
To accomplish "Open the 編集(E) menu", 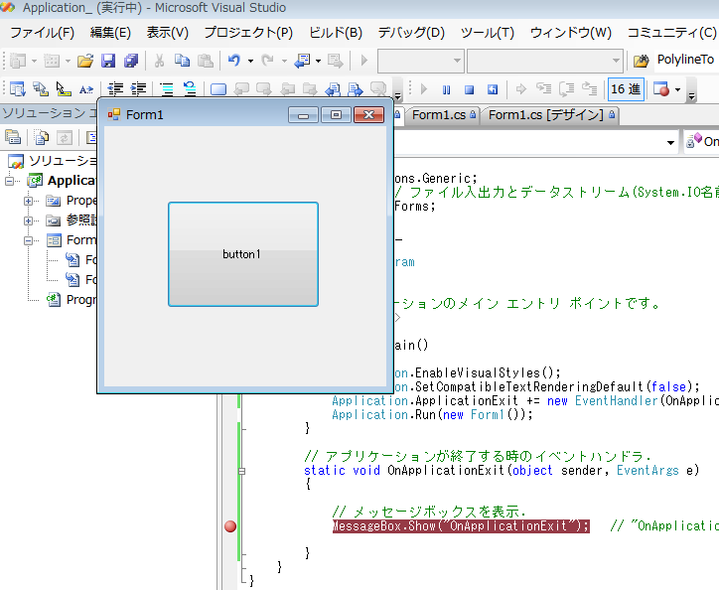I will (x=110, y=33).
